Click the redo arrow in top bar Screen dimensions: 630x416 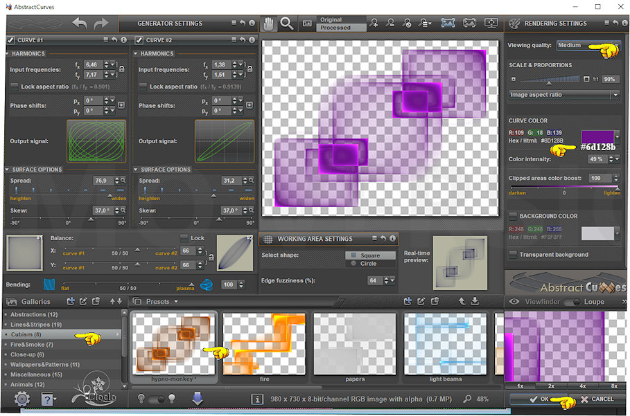pyautogui.click(x=101, y=24)
